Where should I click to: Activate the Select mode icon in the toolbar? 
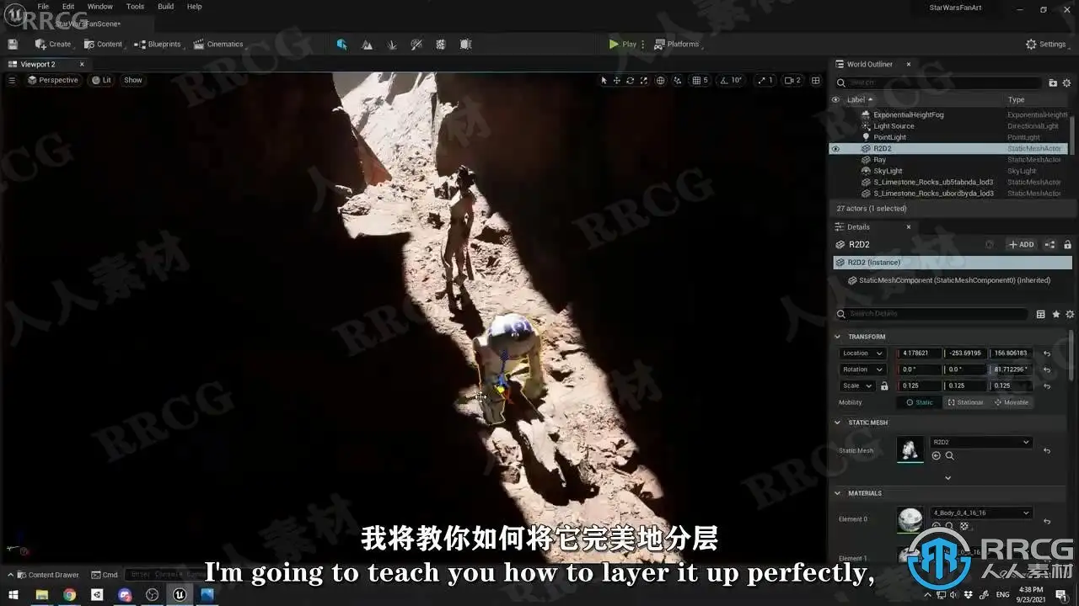pyautogui.click(x=341, y=44)
